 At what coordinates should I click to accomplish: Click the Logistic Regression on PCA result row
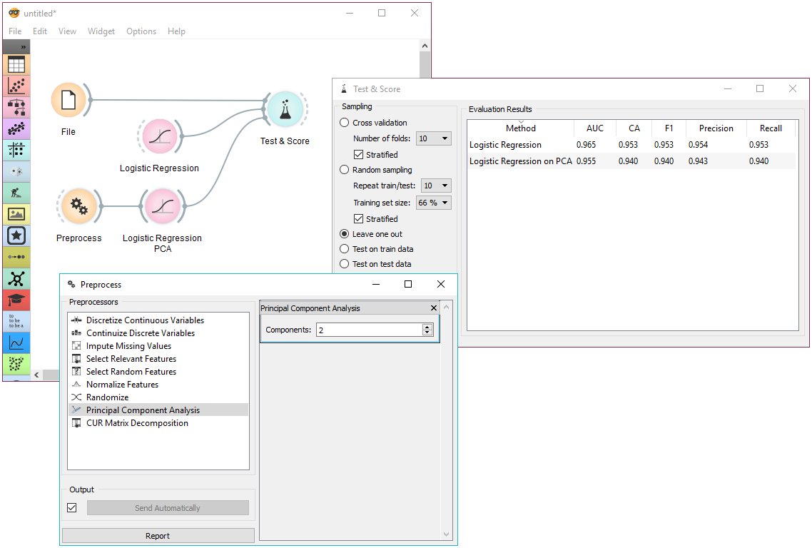tap(631, 161)
